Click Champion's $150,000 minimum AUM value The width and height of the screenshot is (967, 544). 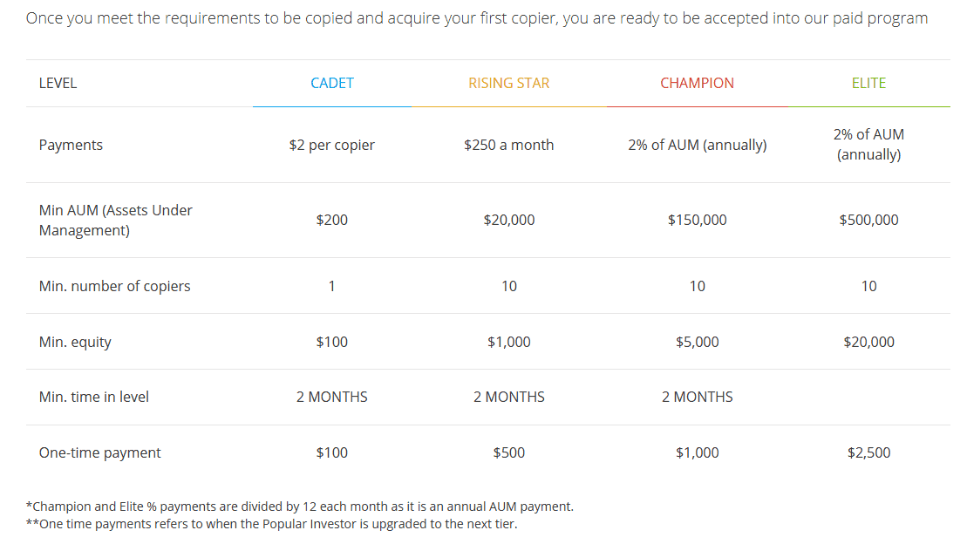pos(697,221)
